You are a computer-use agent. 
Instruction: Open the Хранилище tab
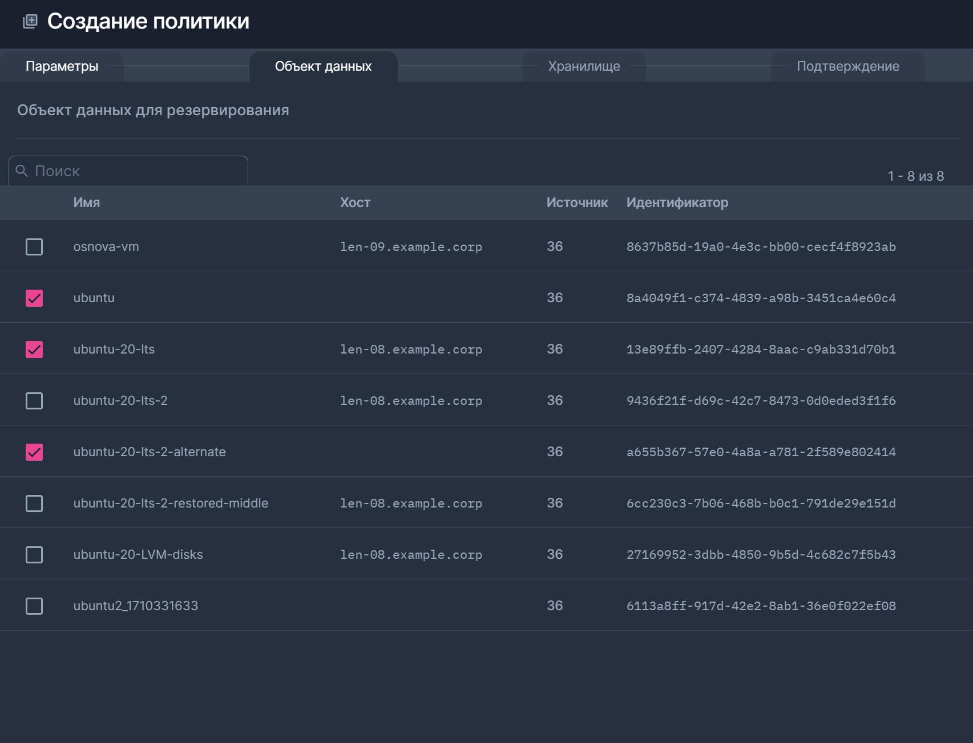pyautogui.click(x=584, y=66)
